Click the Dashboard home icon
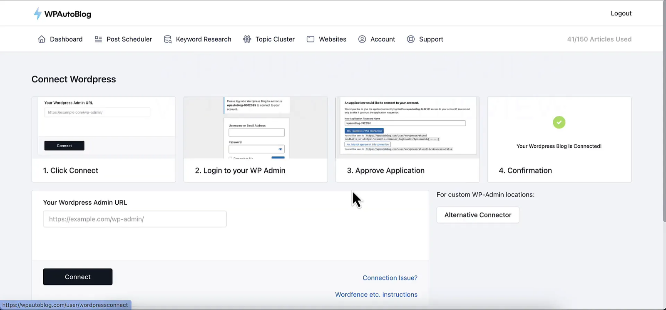 [x=42, y=39]
